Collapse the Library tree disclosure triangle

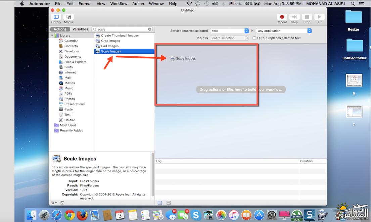point(52,36)
